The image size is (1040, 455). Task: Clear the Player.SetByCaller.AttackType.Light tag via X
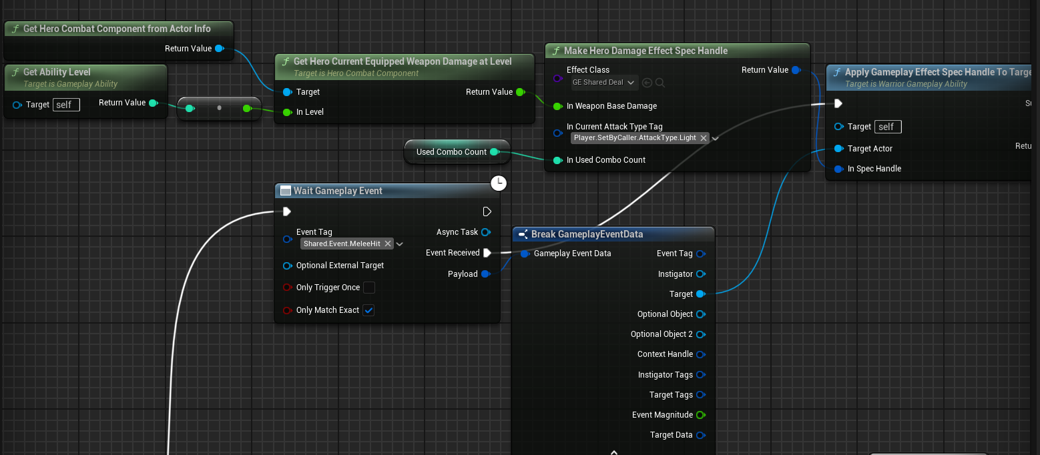pyautogui.click(x=704, y=138)
